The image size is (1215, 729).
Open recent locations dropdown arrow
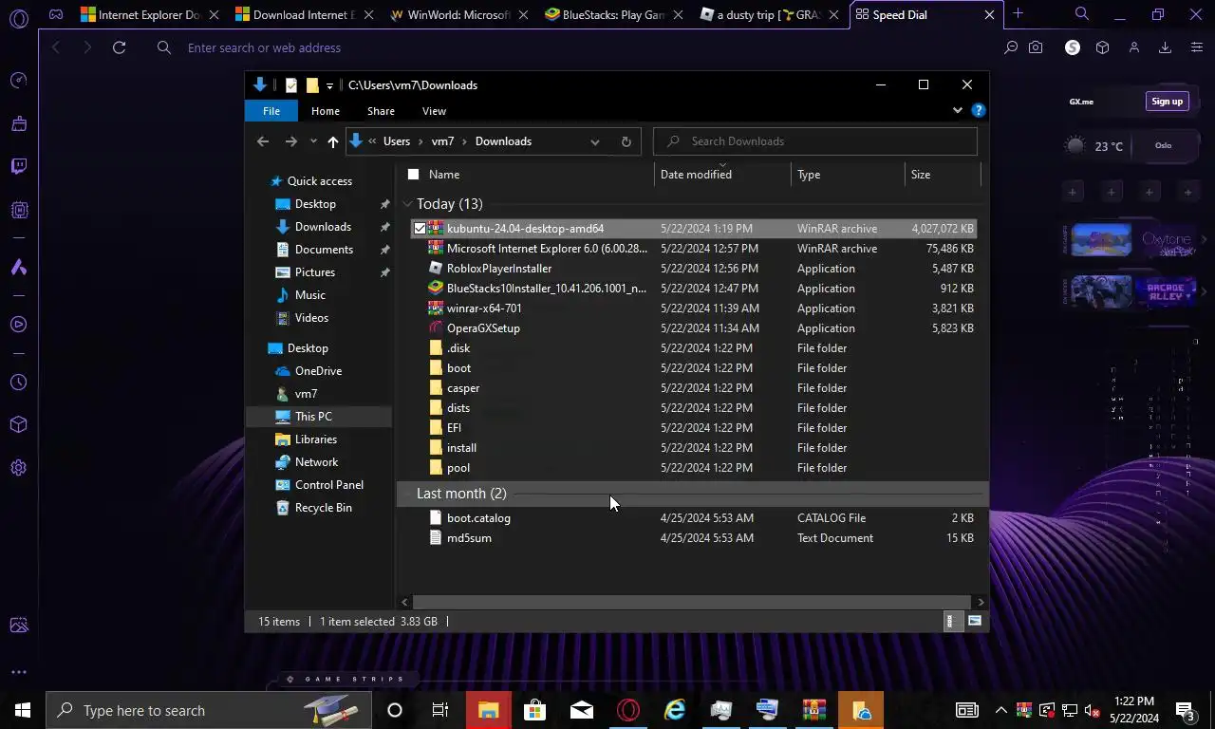pyautogui.click(x=313, y=141)
